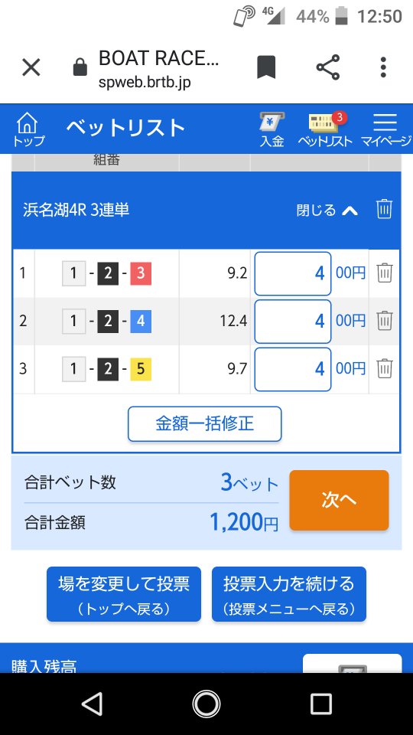
Task: Click 投票入力を続ける button
Action: [x=289, y=594]
